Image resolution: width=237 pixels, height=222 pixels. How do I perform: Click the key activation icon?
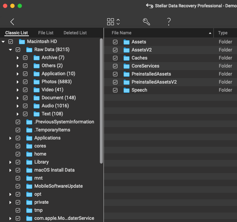pos(146,22)
